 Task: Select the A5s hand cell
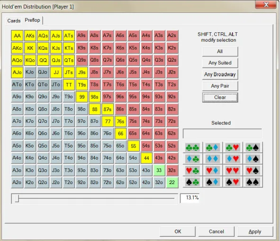133,36
